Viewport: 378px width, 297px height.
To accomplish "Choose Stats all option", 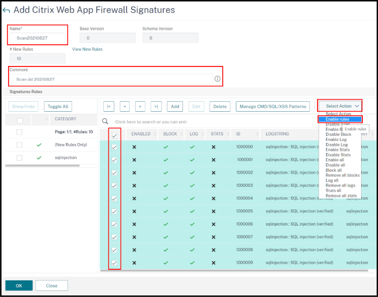I will pyautogui.click(x=333, y=190).
